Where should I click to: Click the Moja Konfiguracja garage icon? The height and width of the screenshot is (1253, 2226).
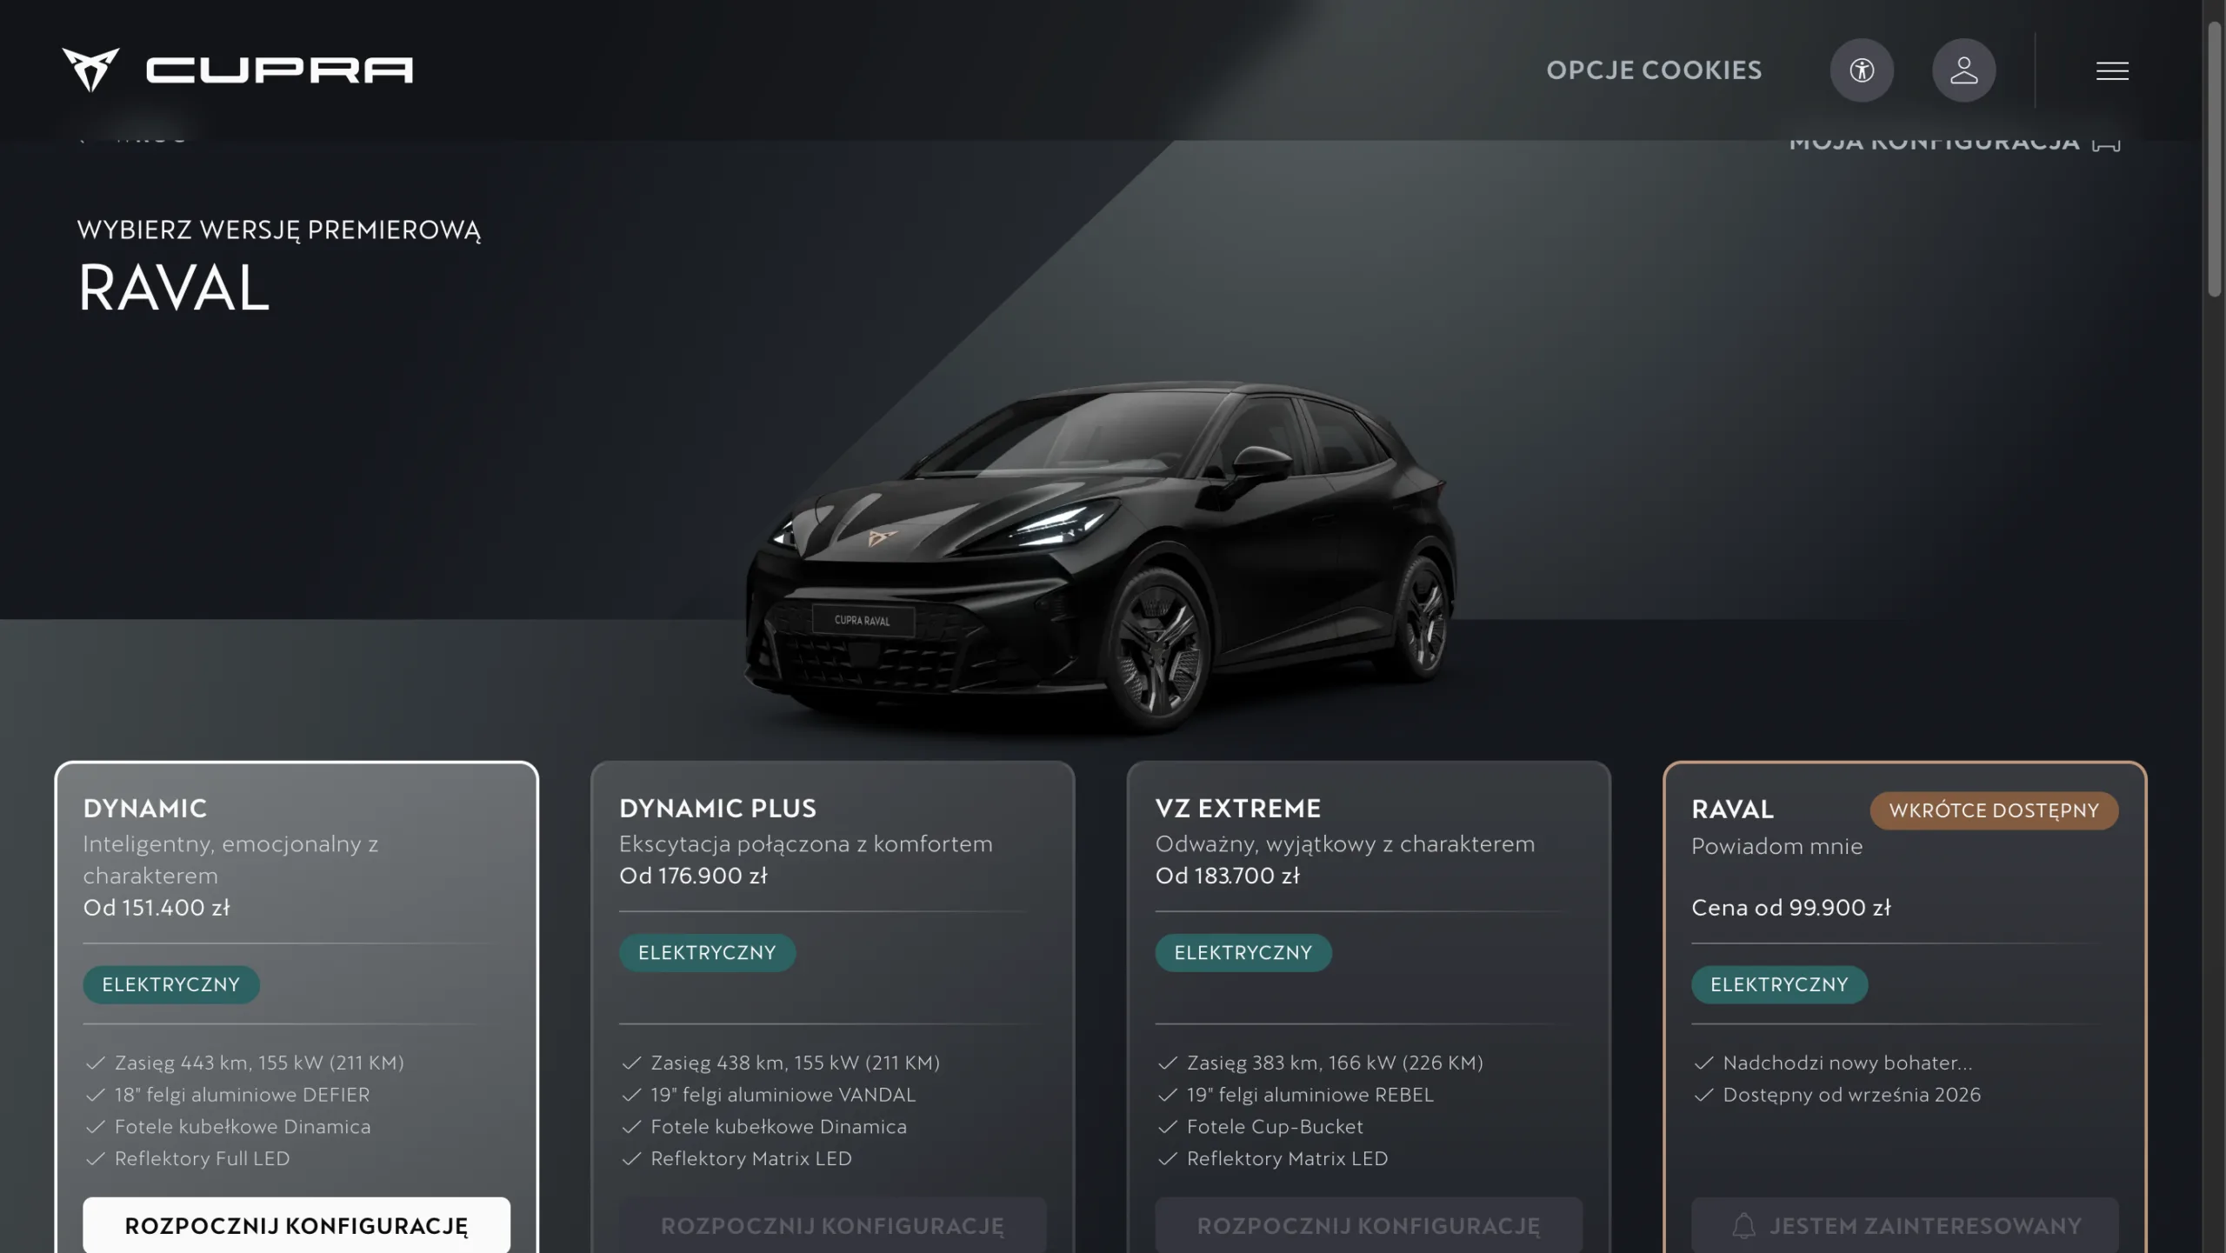(2106, 143)
